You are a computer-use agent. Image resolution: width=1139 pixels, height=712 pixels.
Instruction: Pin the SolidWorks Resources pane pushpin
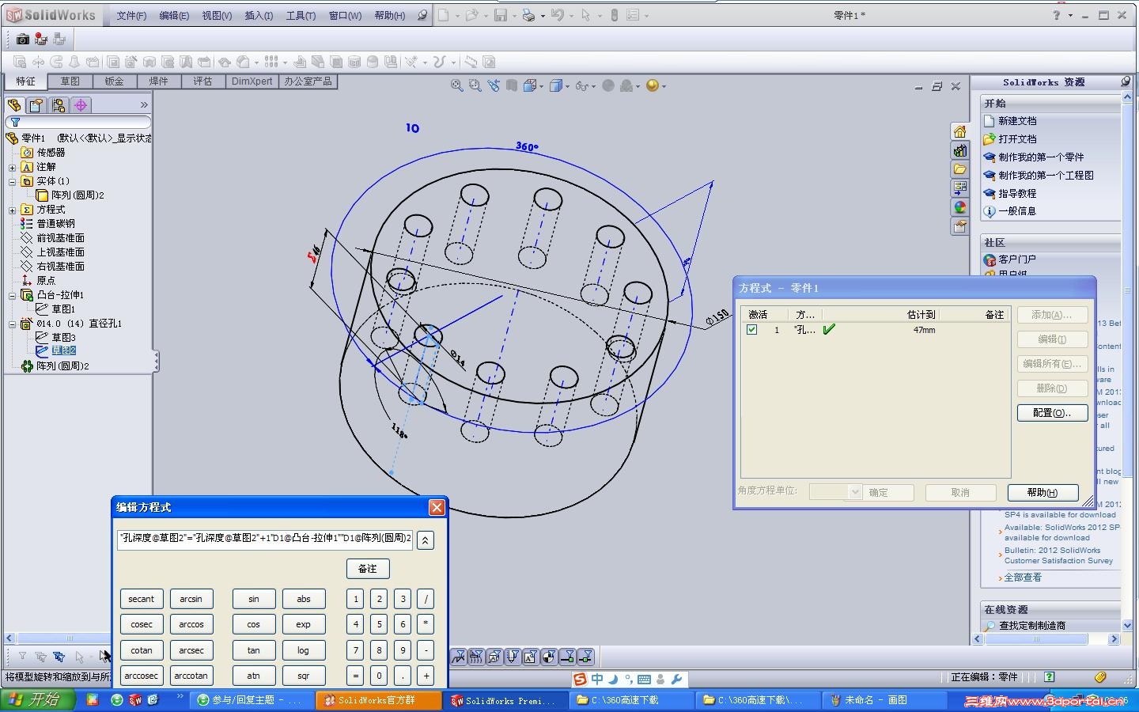coord(1126,81)
